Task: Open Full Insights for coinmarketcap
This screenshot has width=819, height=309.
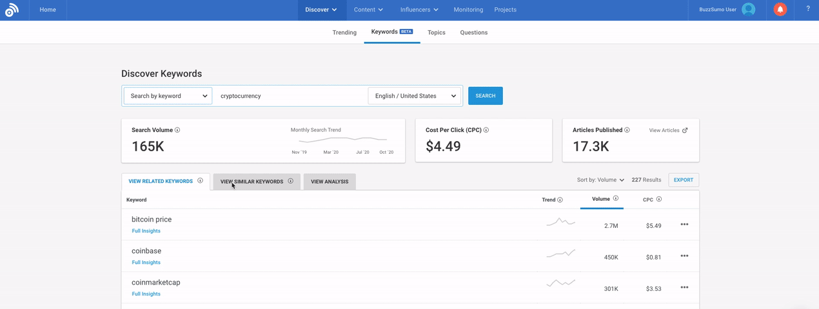Action: [146, 294]
